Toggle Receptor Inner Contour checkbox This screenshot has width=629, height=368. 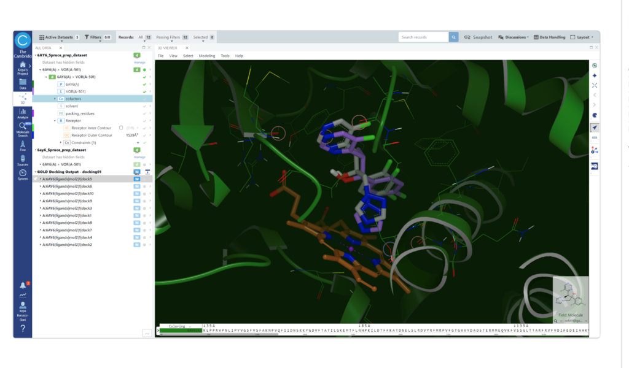(121, 128)
